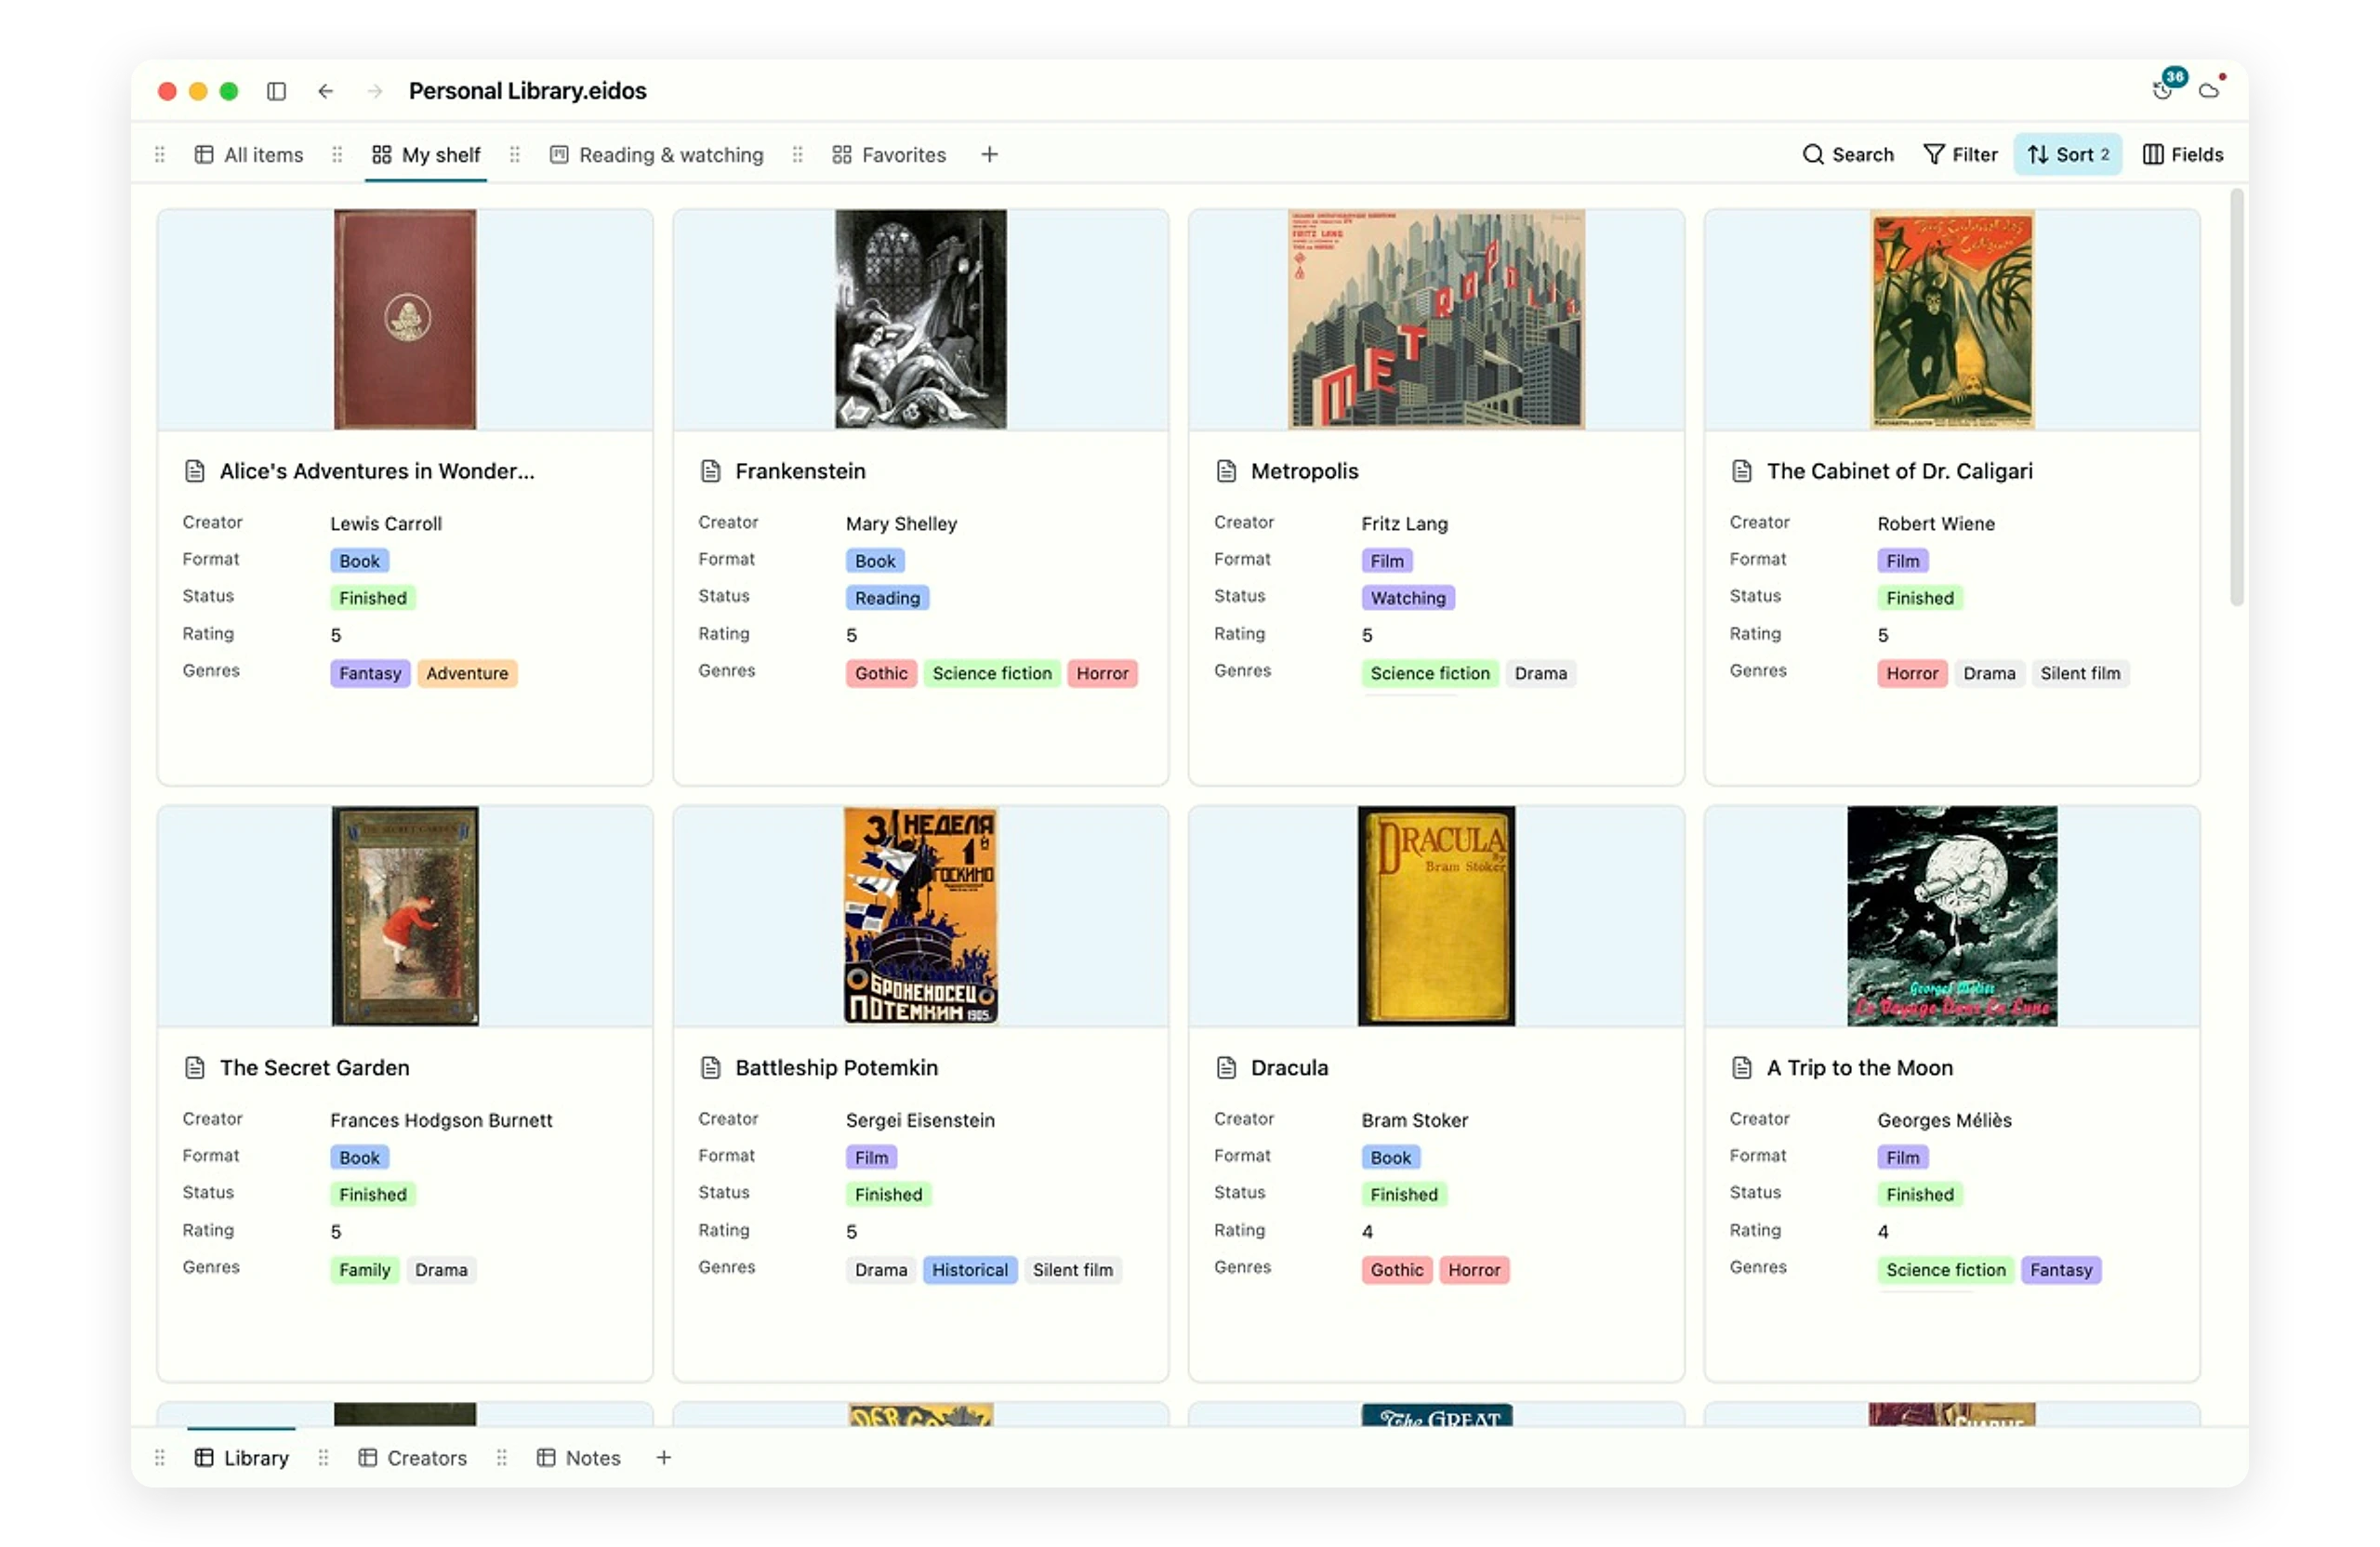Open the Creators table tab

[x=413, y=1459]
